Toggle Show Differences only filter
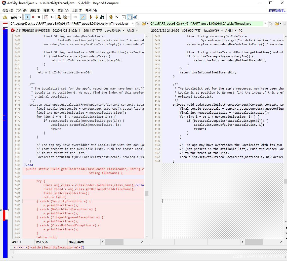This screenshot has height=261, width=287. (33, 17)
